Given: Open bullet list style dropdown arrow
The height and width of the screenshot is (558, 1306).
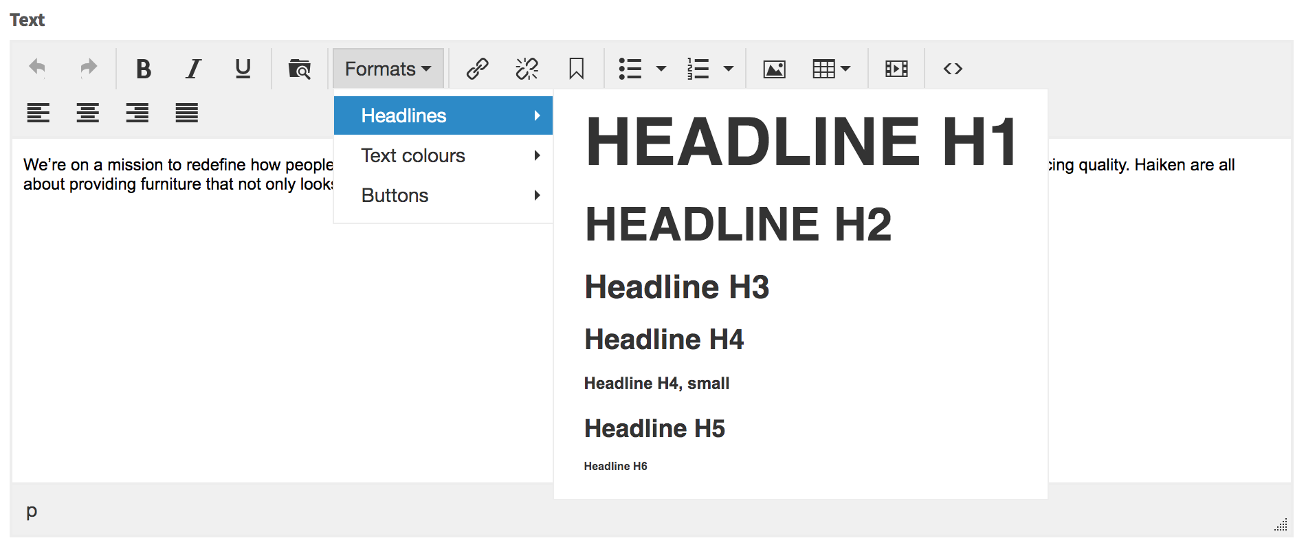Looking at the screenshot, I should click(661, 69).
